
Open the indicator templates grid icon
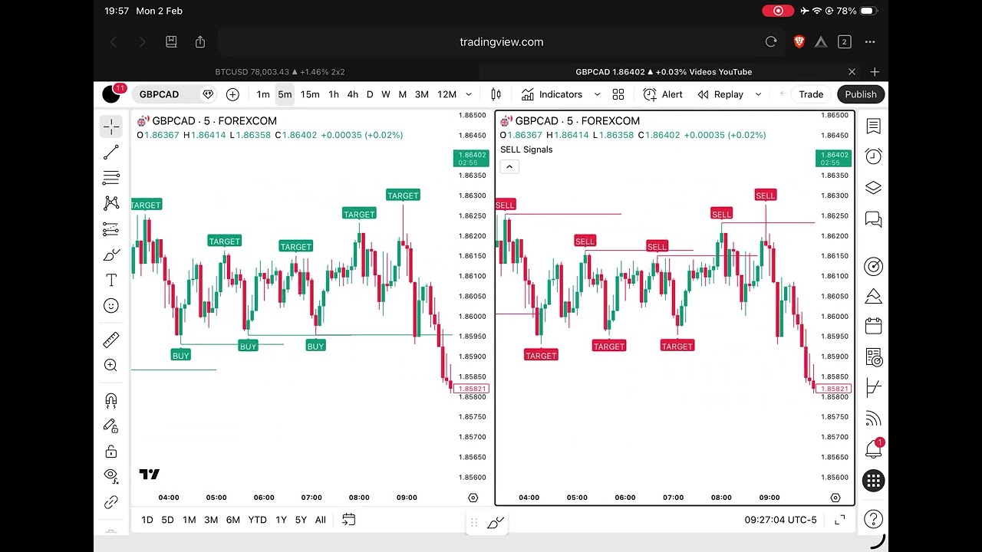coord(618,94)
